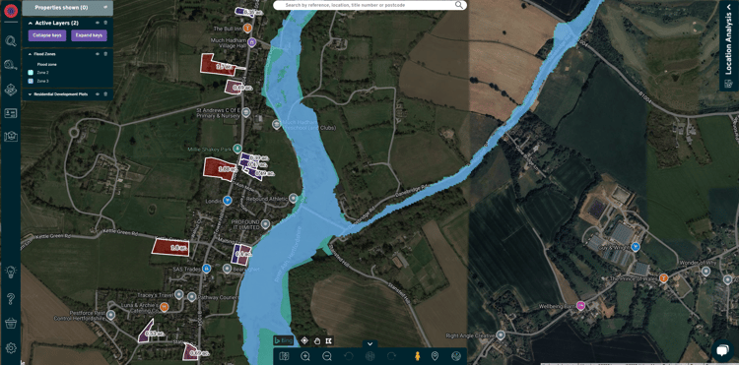The image size is (739, 365).
Task: Zoom out with the minus magnifier
Action: coord(327,356)
